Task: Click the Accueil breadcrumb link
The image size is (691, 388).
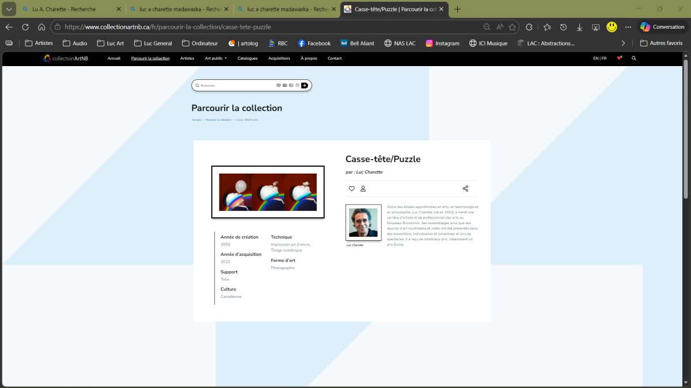Action: (x=196, y=119)
